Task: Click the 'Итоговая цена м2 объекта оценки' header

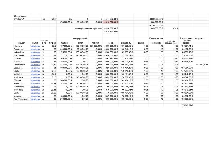Action: (186, 41)
